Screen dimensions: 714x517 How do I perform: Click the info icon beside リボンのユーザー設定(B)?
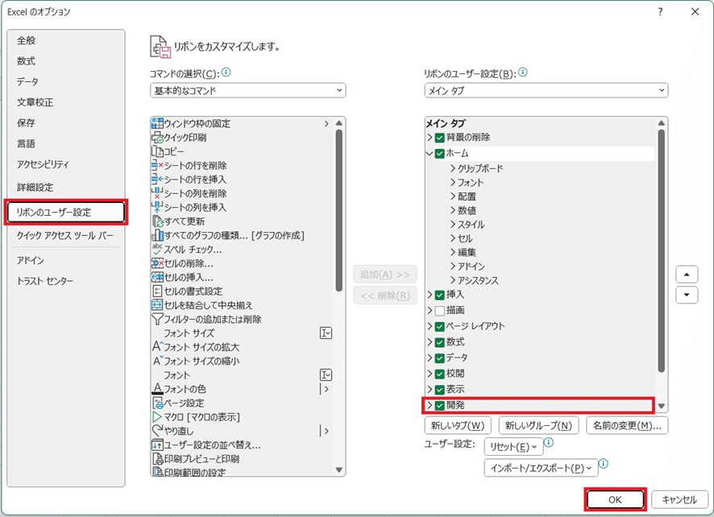[x=523, y=72]
